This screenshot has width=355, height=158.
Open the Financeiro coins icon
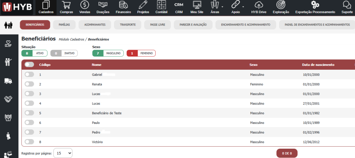[x=123, y=5]
